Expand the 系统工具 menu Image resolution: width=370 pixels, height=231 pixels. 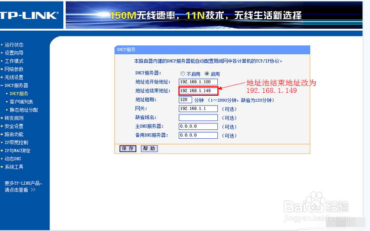14,167
